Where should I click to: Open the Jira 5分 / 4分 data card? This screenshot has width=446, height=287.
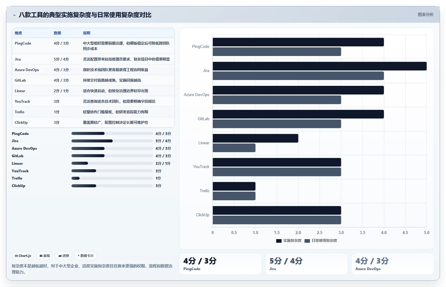tap(306, 264)
